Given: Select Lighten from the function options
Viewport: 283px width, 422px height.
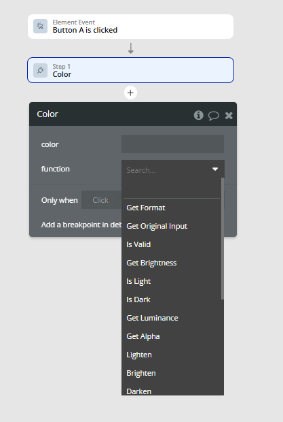Looking at the screenshot, I should [x=139, y=355].
